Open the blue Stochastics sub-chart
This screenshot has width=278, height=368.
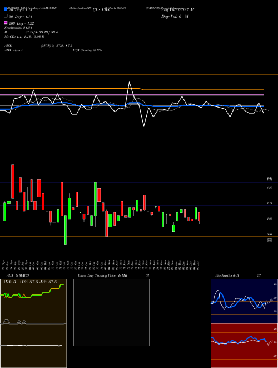click(244, 301)
